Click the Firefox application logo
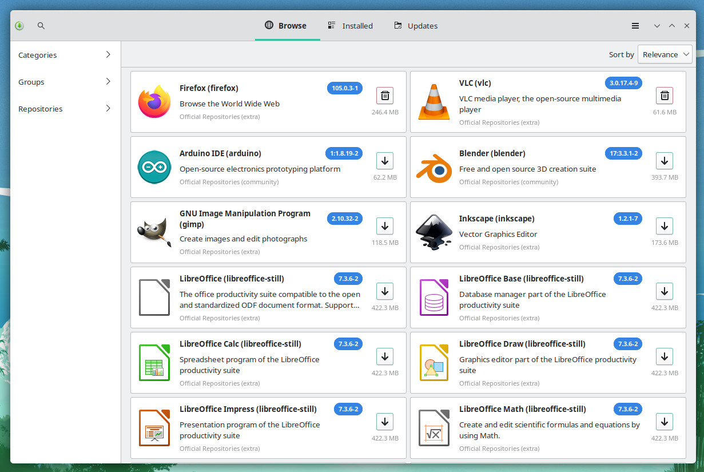The height and width of the screenshot is (472, 704). (154, 102)
